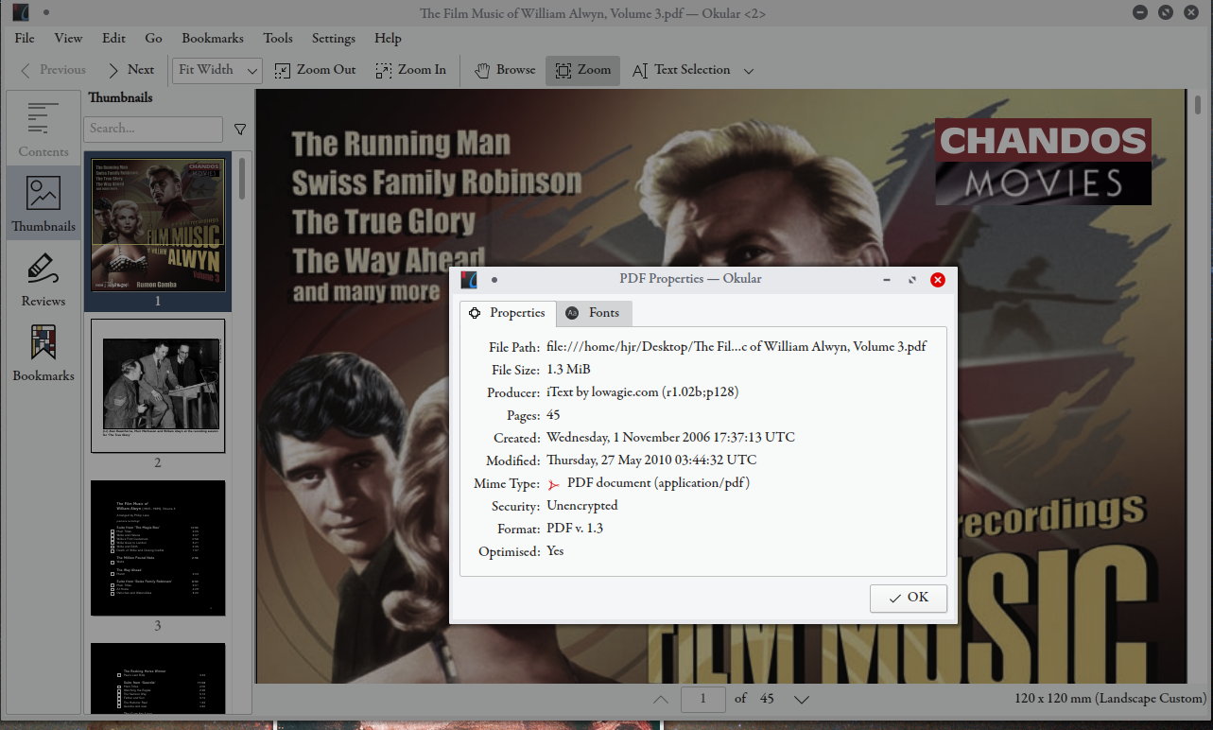Open the next-page chevron below document
The image size is (1213, 730).
click(802, 699)
